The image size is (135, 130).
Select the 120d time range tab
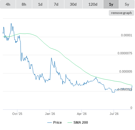(93, 4)
